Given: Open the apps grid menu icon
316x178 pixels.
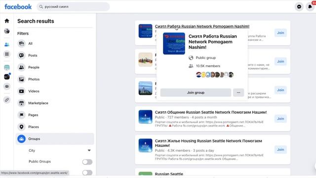Looking at the screenshot, I should pos(7,54).
